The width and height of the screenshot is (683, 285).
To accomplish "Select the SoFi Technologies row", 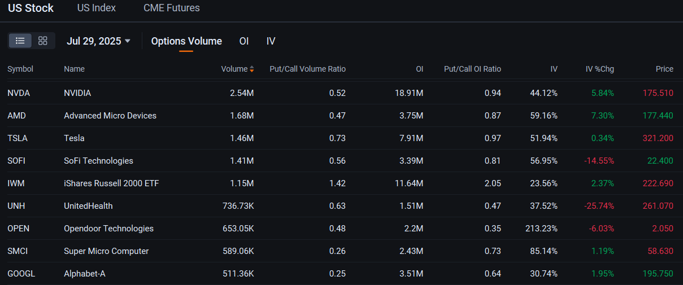I will 98,161.
